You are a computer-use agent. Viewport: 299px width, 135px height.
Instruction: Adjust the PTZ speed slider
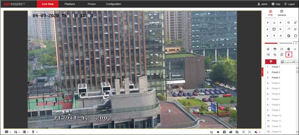pos(278,43)
